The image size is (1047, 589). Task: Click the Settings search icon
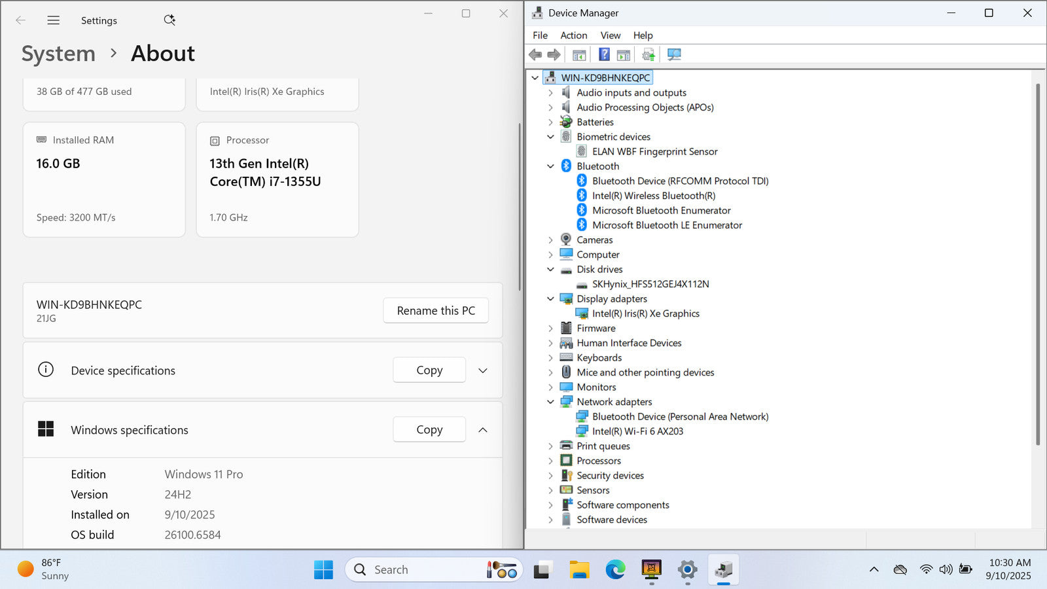pos(169,20)
